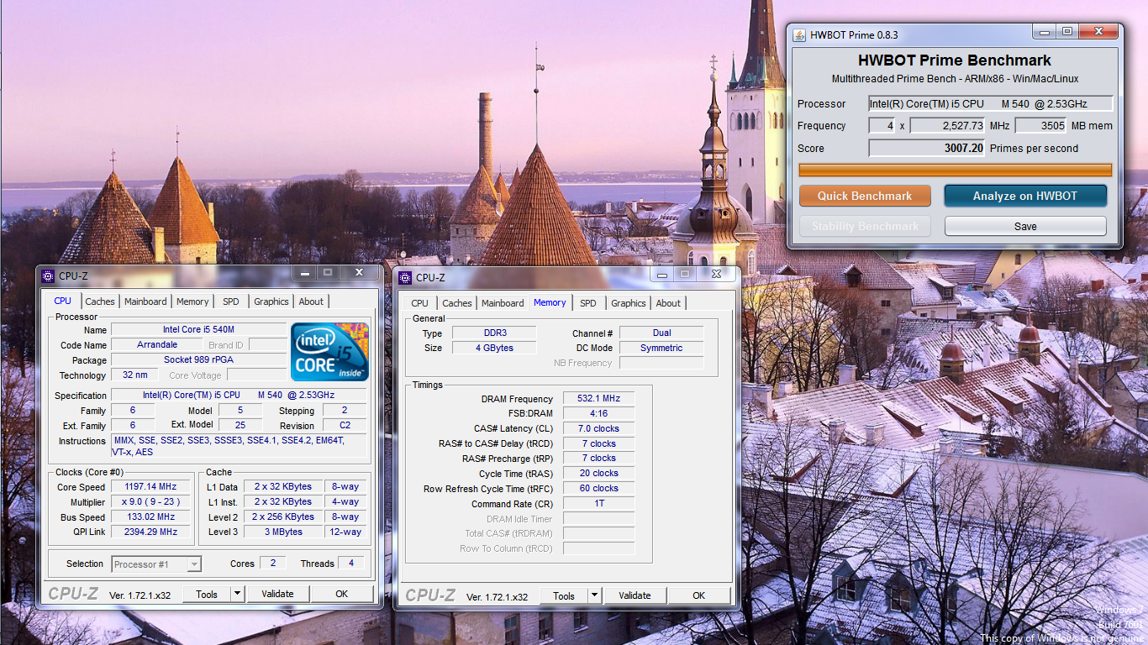Open the Caches tab in right CPU-Z window

[x=457, y=303]
